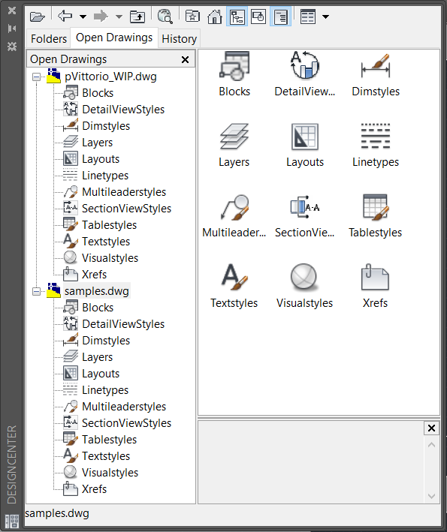Open the Favorites folder icon
Screen dimensions: 447x532
(x=192, y=16)
